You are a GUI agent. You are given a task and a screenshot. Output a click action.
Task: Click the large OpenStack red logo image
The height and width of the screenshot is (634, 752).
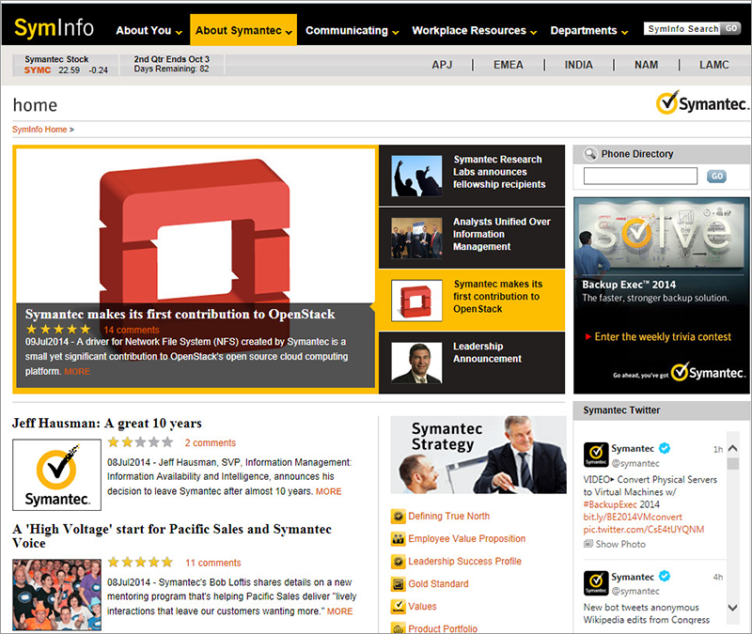[195, 230]
